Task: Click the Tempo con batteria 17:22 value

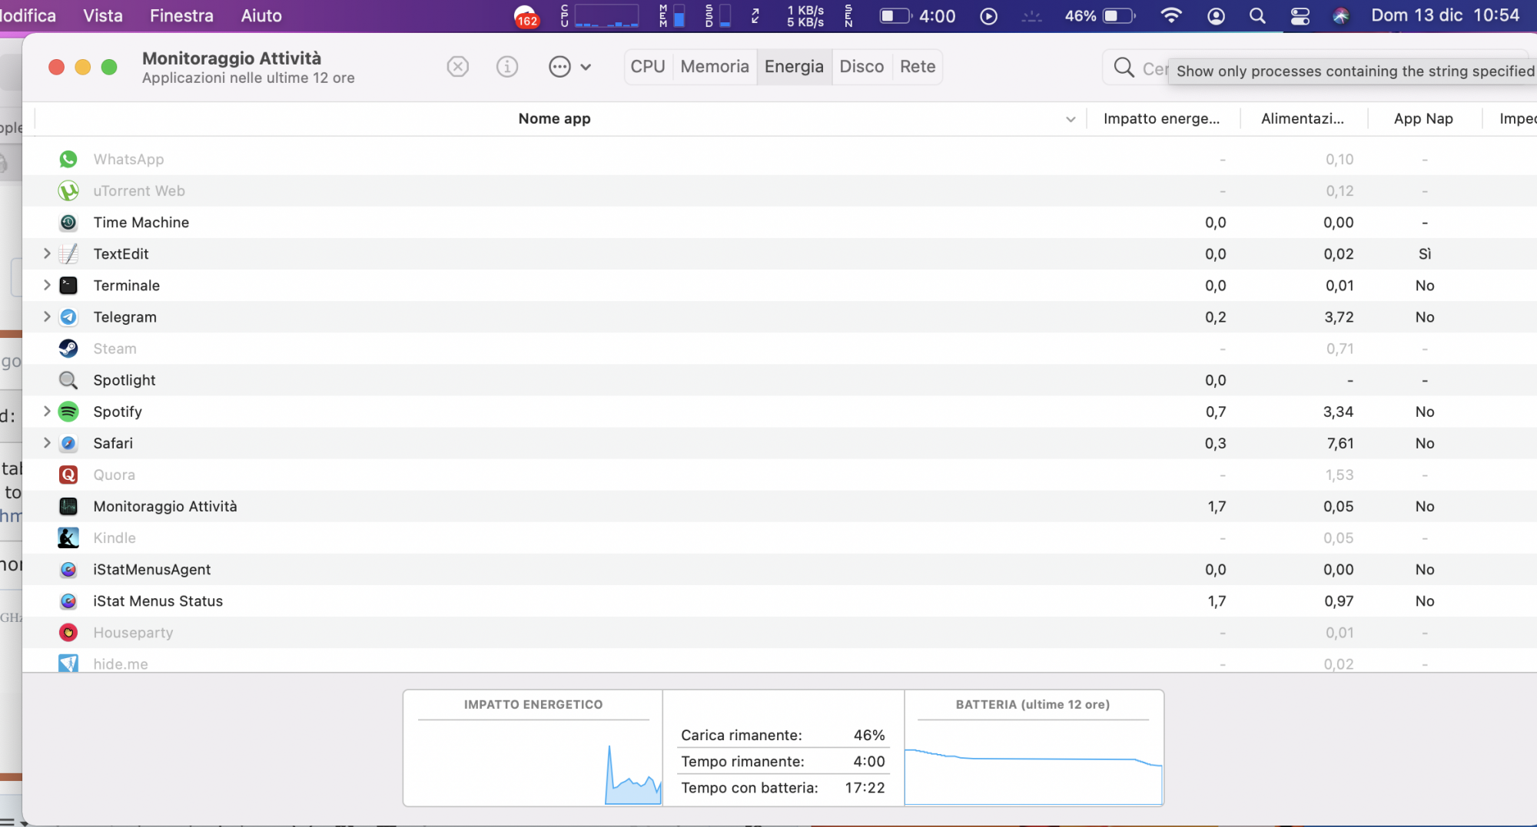Action: pos(865,788)
